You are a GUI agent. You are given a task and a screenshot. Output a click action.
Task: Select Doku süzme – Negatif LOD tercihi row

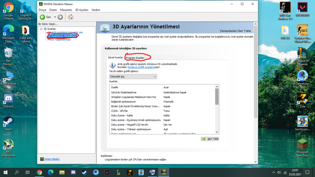[162, 125]
